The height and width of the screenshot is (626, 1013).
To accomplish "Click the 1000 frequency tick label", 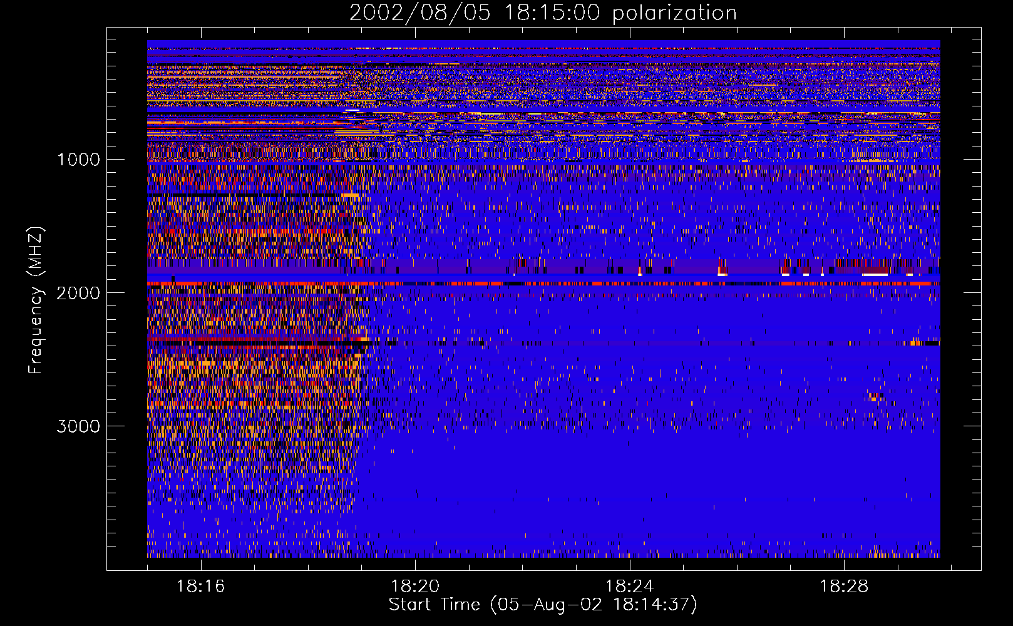I will tap(78, 160).
